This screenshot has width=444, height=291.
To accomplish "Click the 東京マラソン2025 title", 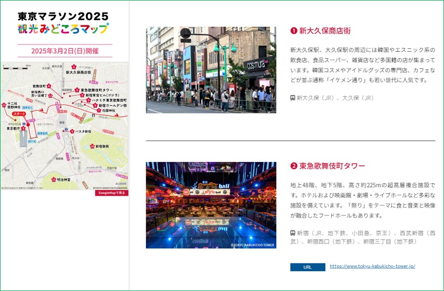I will (63, 16).
